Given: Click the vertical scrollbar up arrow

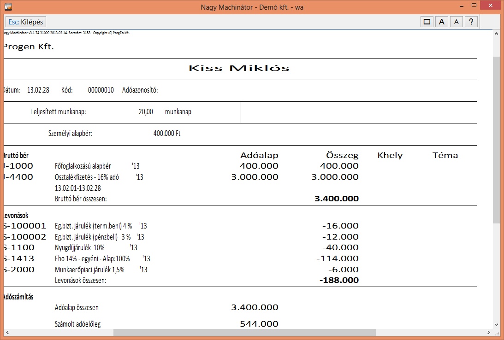Looking at the screenshot, I should click(496, 35).
